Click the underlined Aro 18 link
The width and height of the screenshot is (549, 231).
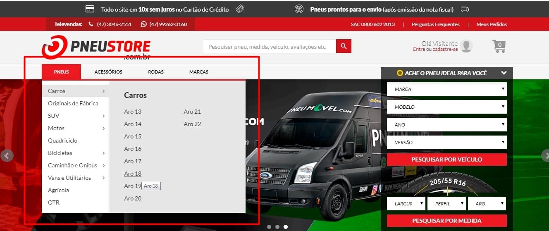[x=133, y=174]
